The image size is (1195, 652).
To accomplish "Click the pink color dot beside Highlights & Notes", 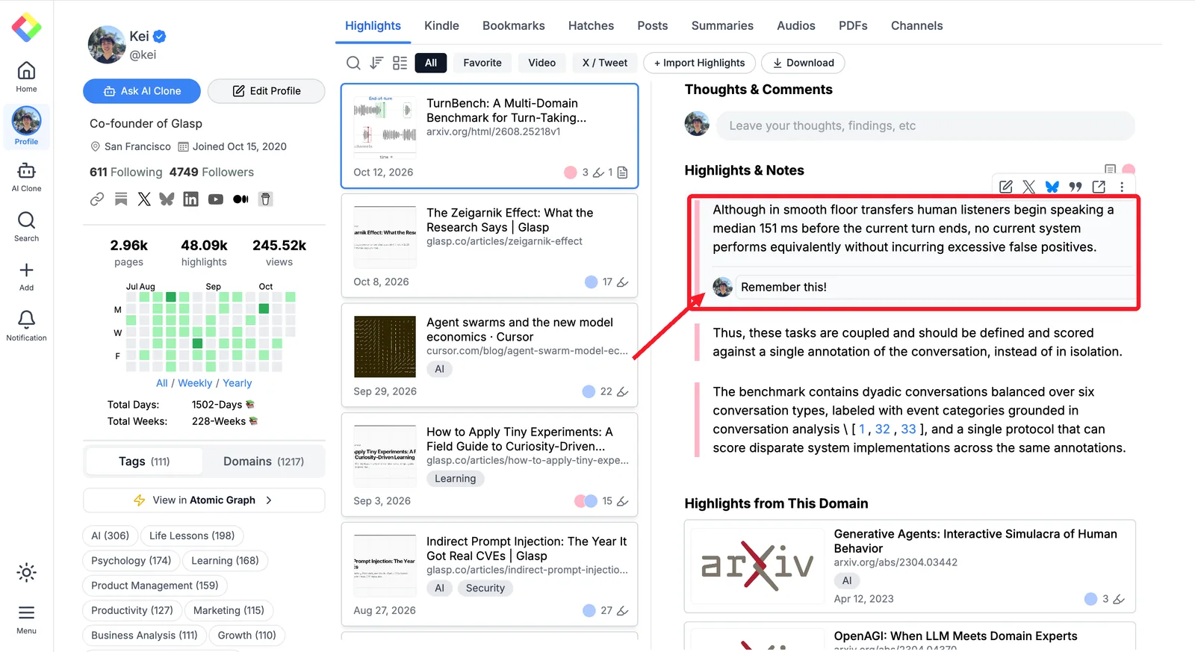I will click(x=1129, y=170).
